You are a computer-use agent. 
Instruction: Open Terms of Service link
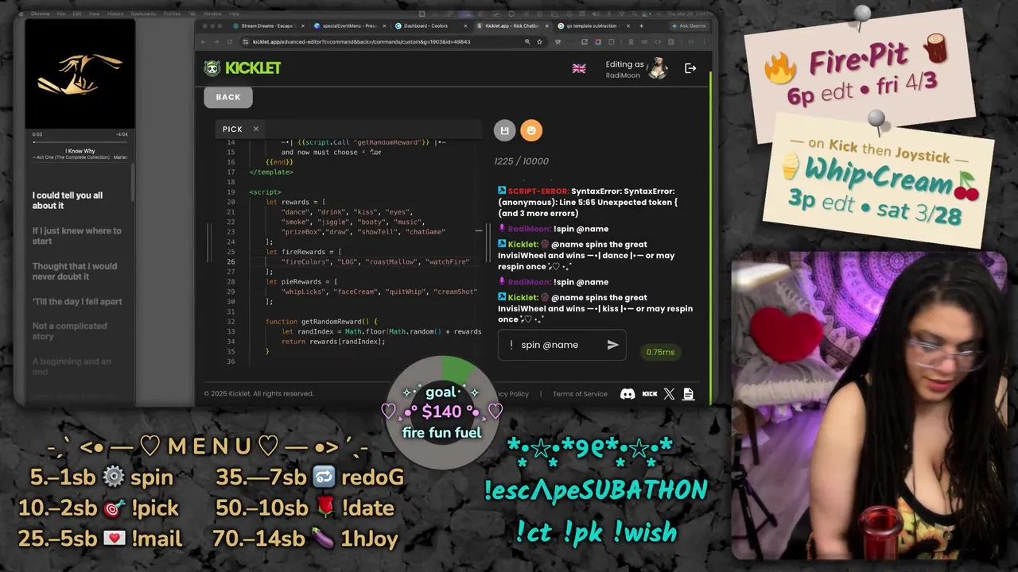580,394
